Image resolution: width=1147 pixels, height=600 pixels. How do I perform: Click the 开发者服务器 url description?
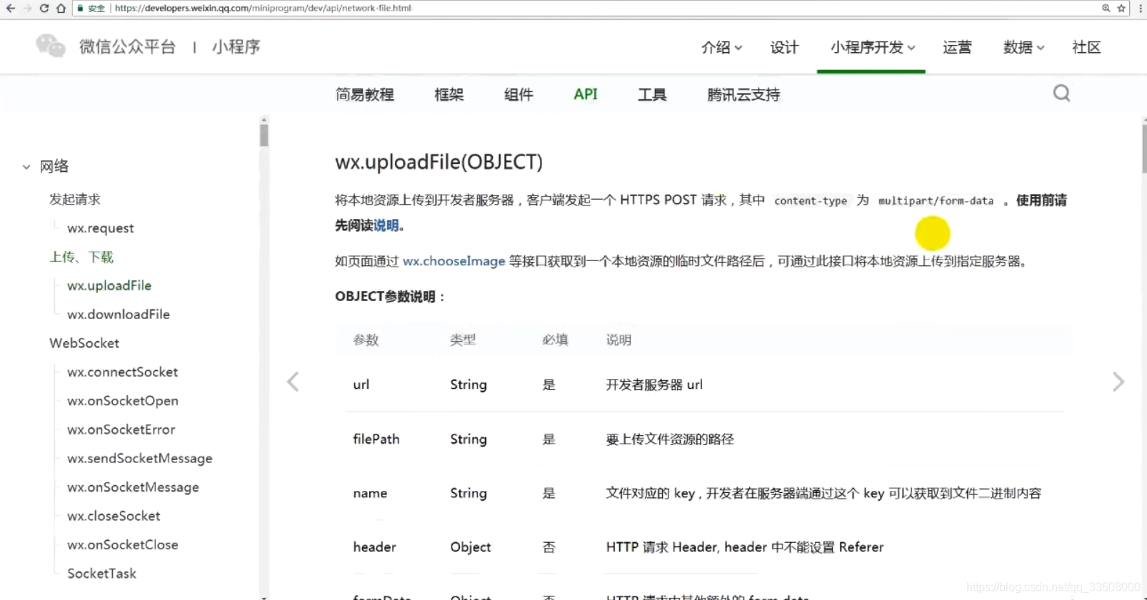point(654,385)
